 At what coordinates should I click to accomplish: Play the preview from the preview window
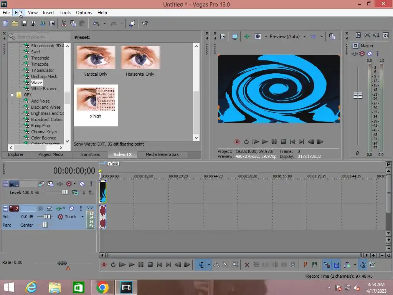265,142
